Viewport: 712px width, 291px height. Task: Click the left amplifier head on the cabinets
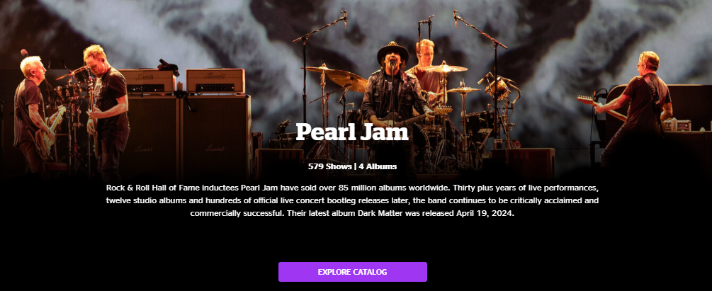(x=147, y=81)
